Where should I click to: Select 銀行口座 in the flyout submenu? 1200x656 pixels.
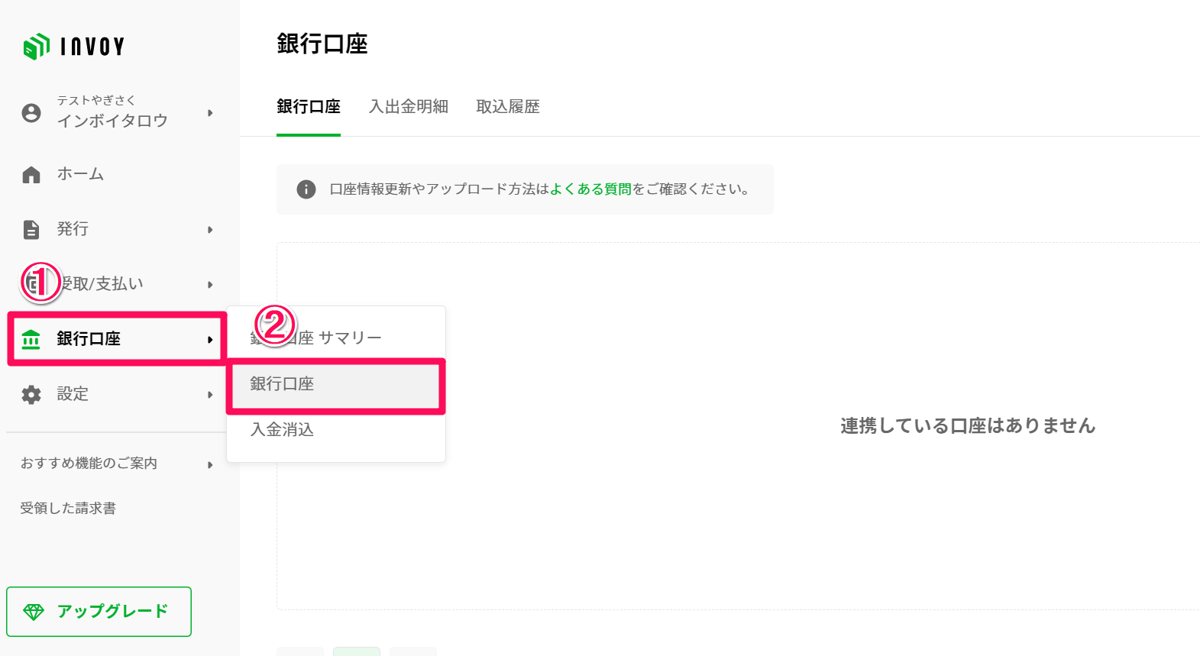pyautogui.click(x=335, y=385)
